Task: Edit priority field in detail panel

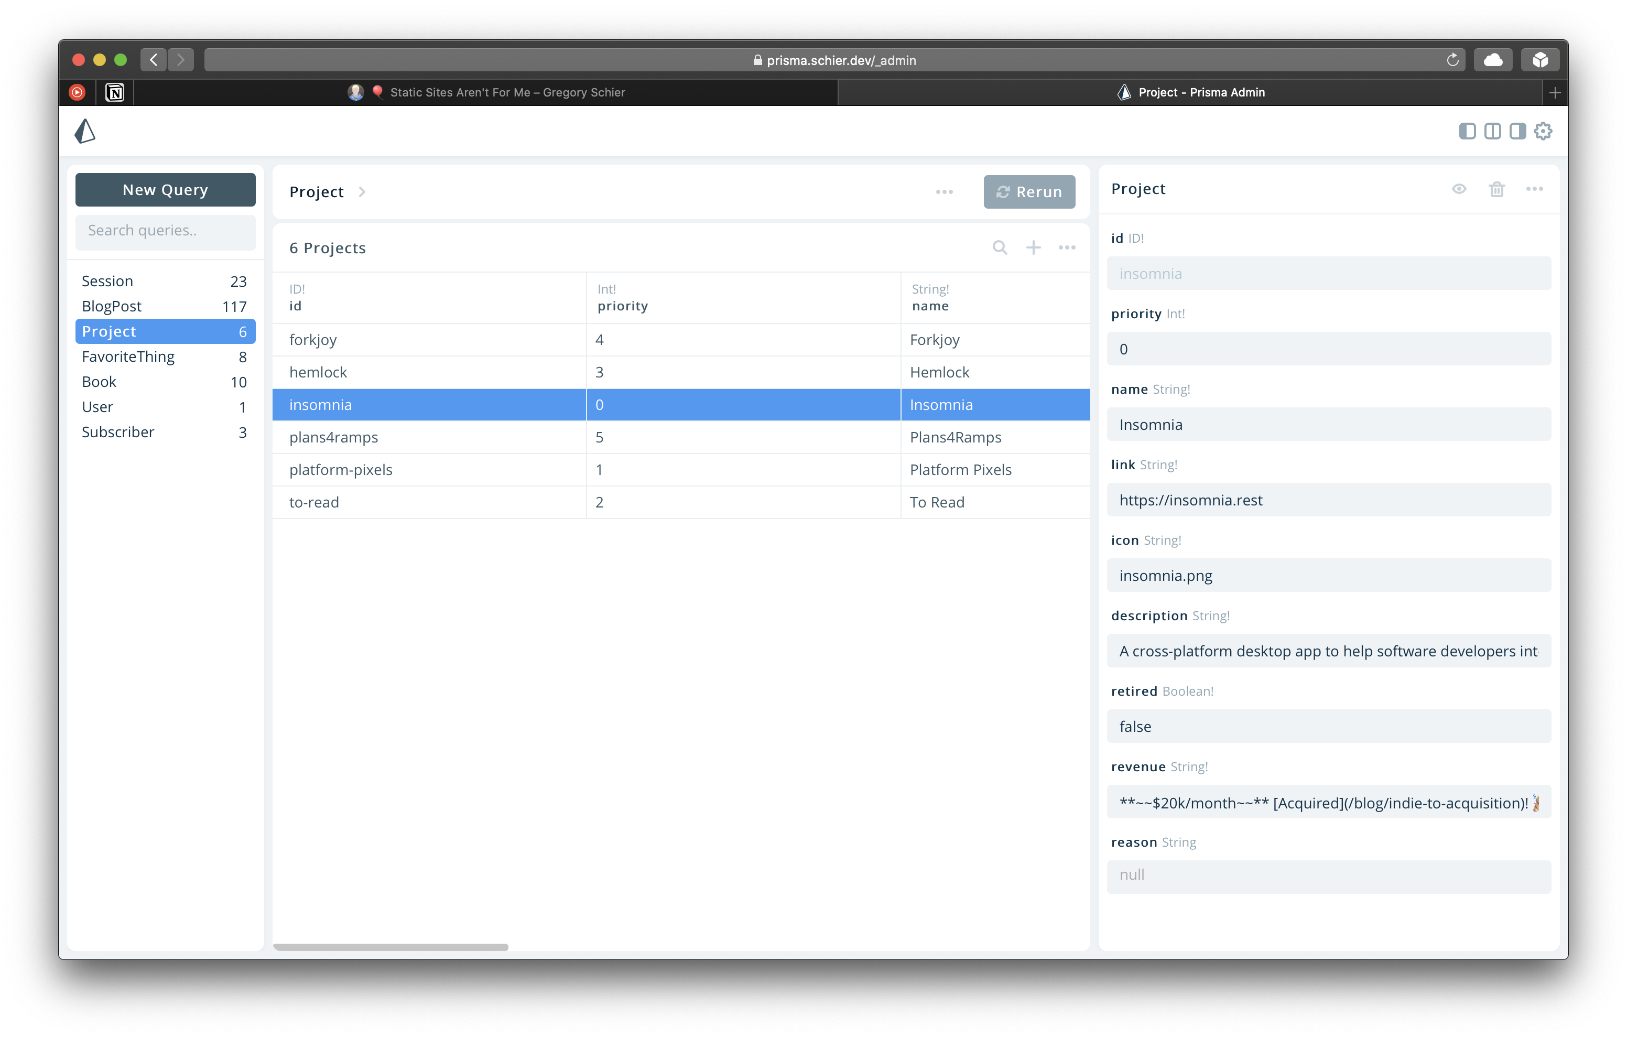Action: [x=1328, y=350]
